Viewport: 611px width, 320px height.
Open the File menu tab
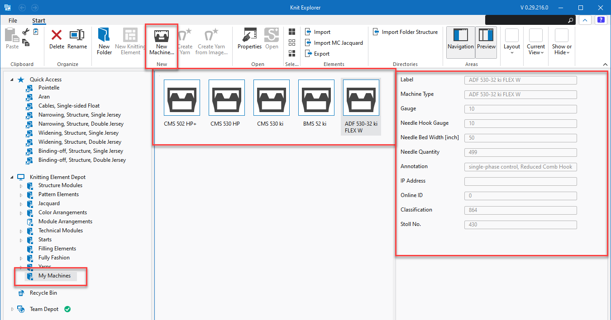[x=13, y=20]
